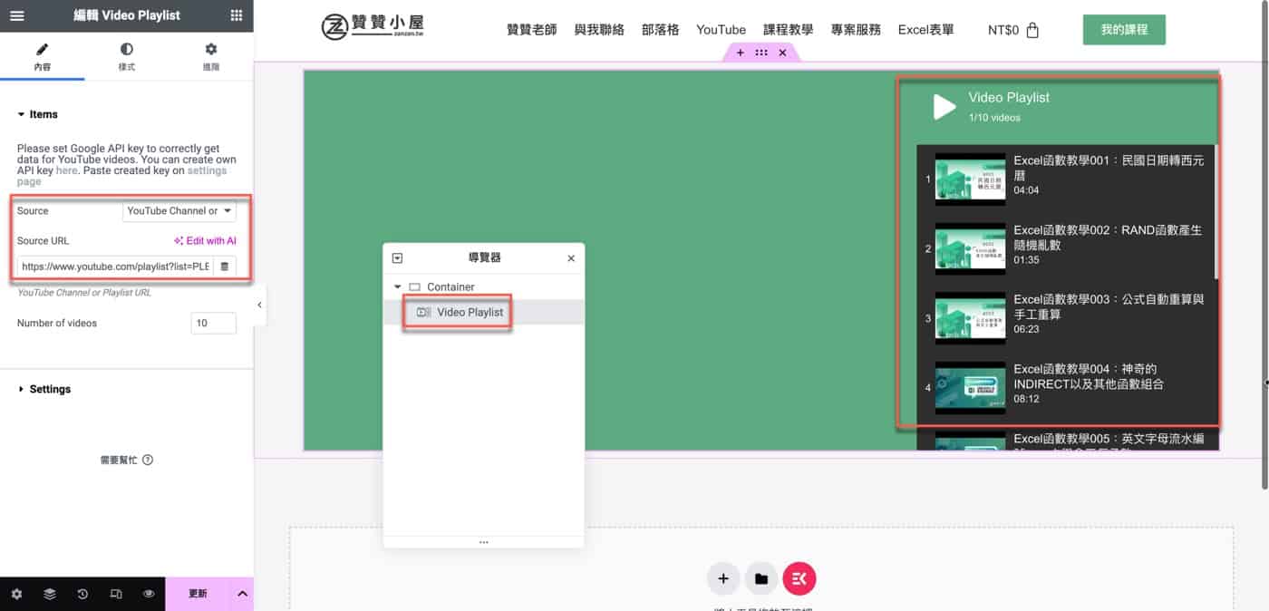
Task: Open the YouTube menu item
Action: [x=721, y=30]
